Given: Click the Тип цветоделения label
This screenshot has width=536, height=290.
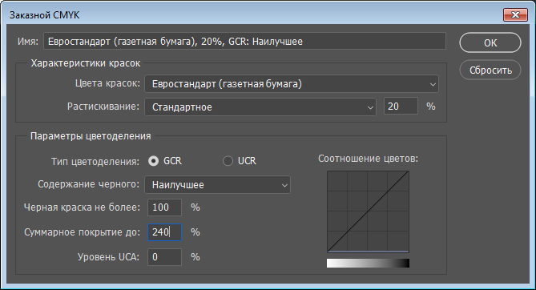Looking at the screenshot, I should click(x=95, y=161).
